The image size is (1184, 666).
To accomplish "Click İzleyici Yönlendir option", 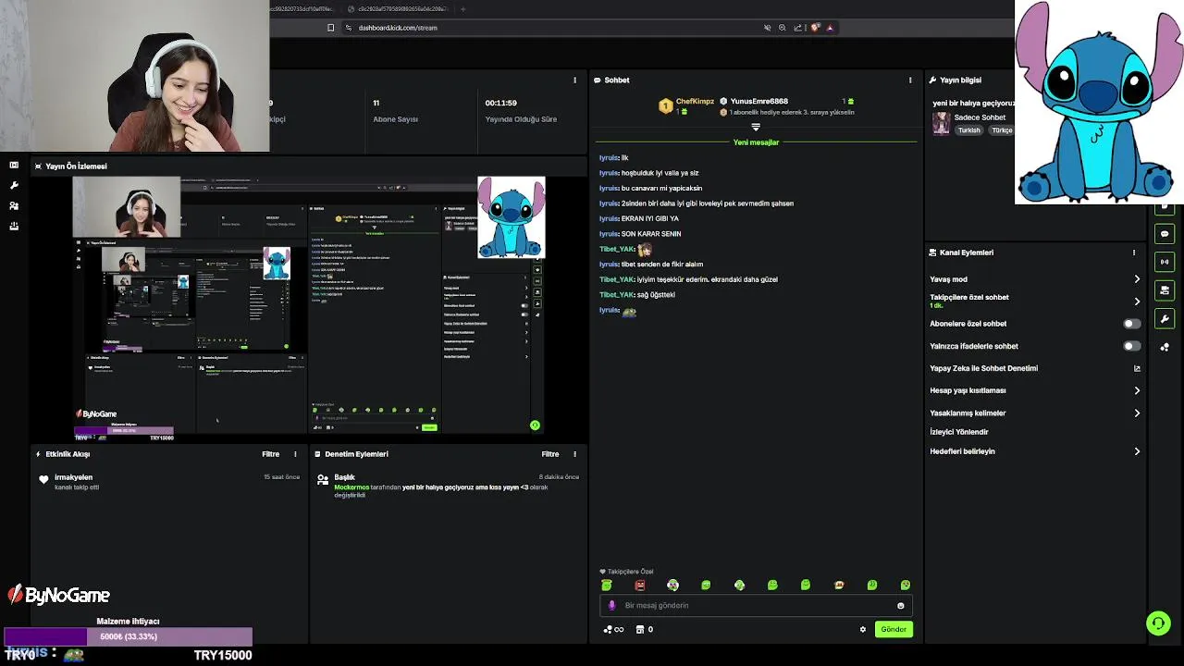I will [x=959, y=432].
